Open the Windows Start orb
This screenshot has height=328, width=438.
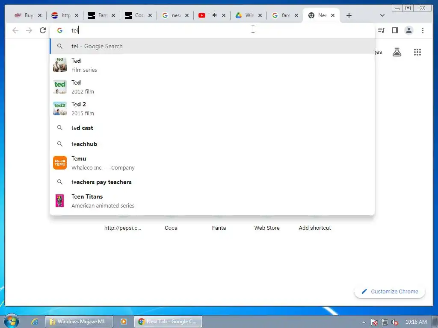(x=12, y=321)
